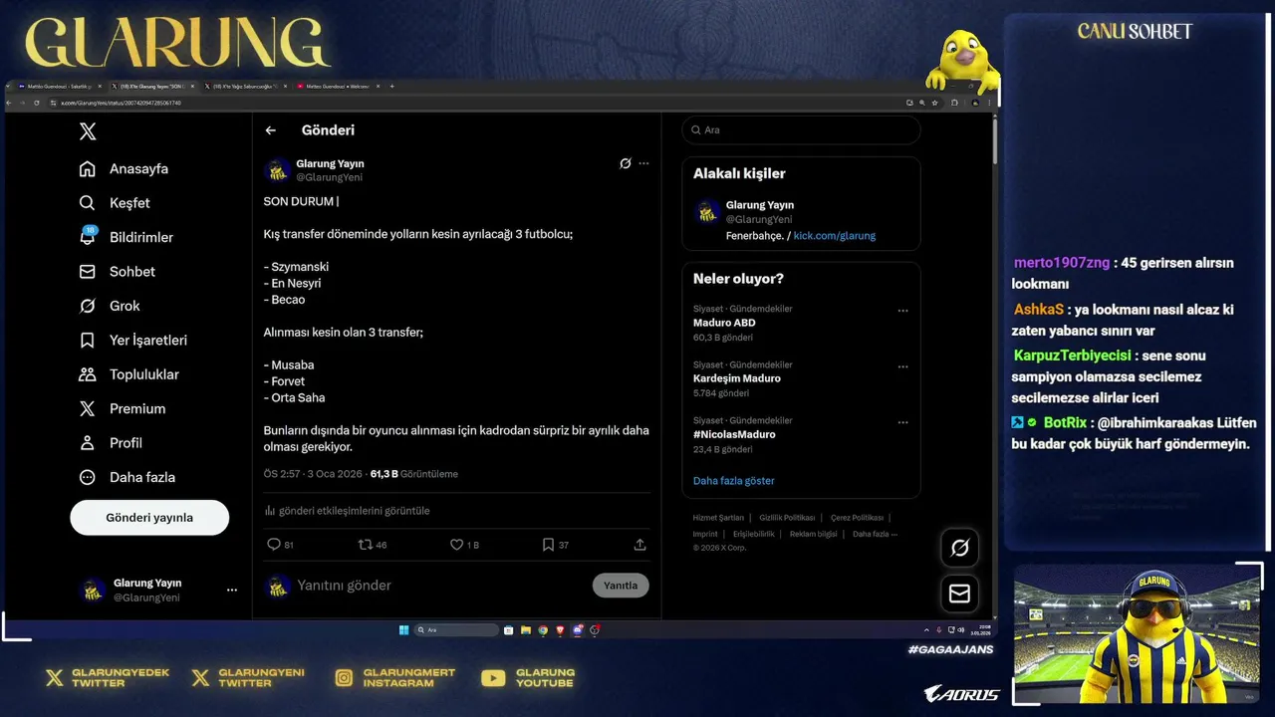Click Daha fazla göster link
Image resolution: width=1275 pixels, height=717 pixels.
click(x=733, y=481)
